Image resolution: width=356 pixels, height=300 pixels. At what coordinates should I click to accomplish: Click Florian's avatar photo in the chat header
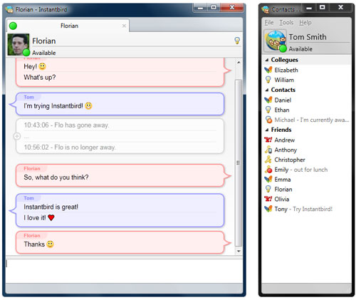click(x=19, y=44)
